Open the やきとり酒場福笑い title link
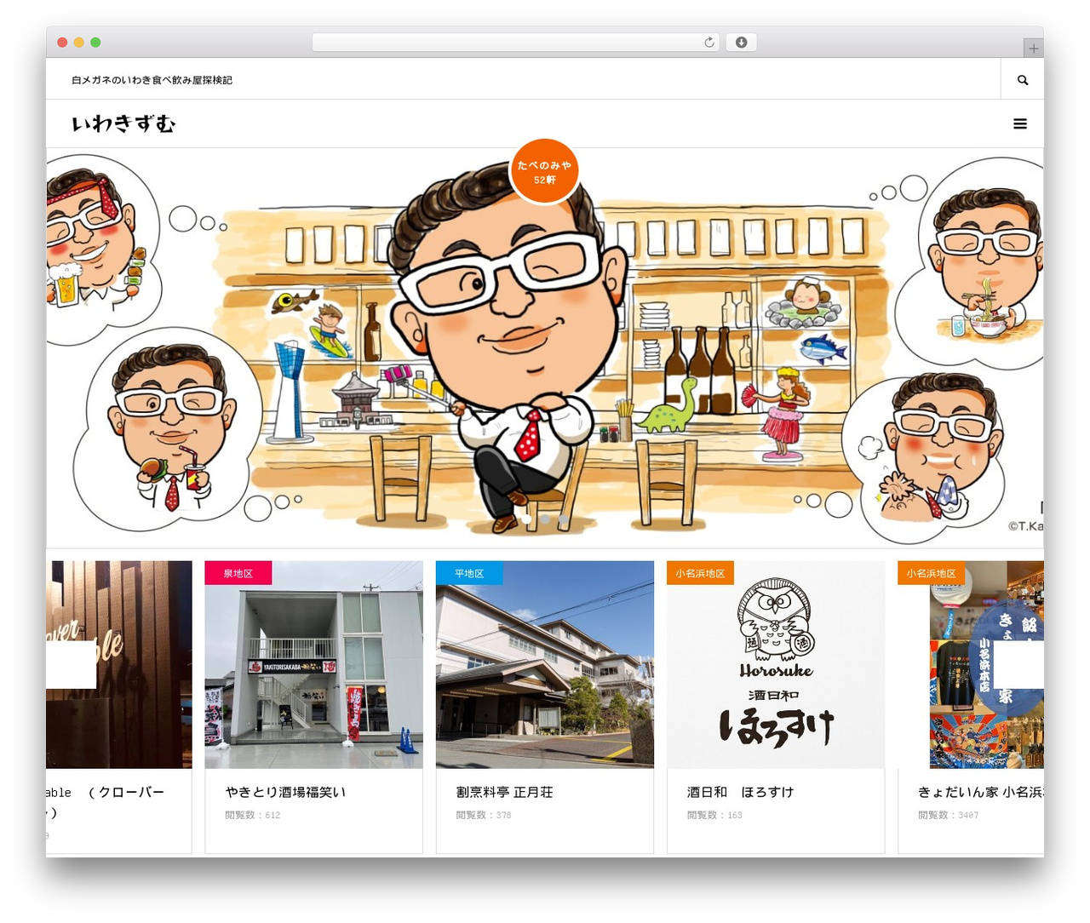This screenshot has width=1090, height=923. pos(285,792)
